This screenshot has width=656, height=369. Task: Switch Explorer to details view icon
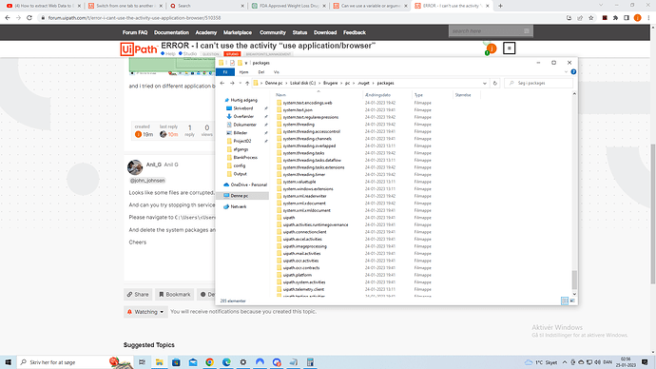coord(565,301)
